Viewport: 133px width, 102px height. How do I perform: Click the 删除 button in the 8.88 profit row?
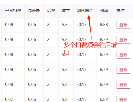[123, 25]
